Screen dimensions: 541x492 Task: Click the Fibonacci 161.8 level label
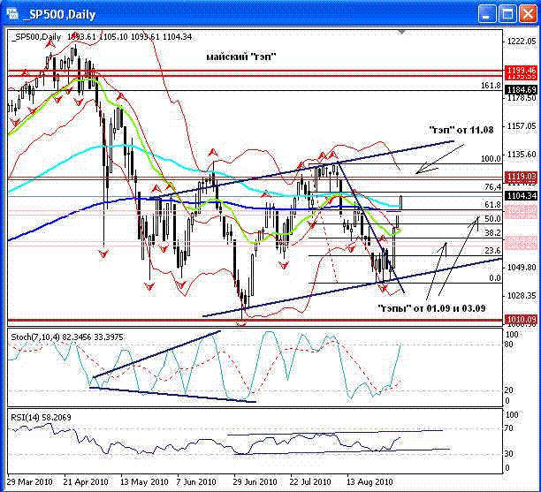(491, 85)
